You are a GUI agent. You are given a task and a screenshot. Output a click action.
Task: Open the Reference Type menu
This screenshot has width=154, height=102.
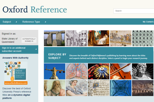(x=31, y=22)
